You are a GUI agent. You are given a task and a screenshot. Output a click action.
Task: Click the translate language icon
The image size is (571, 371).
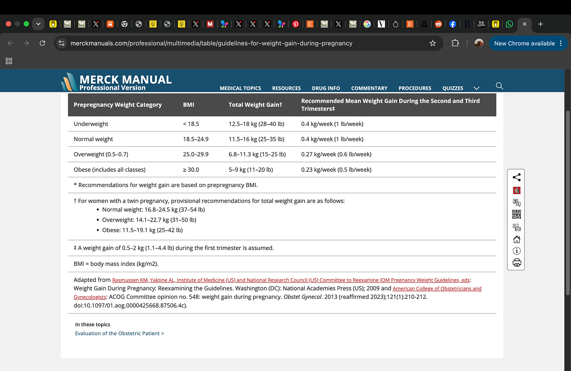(x=516, y=202)
